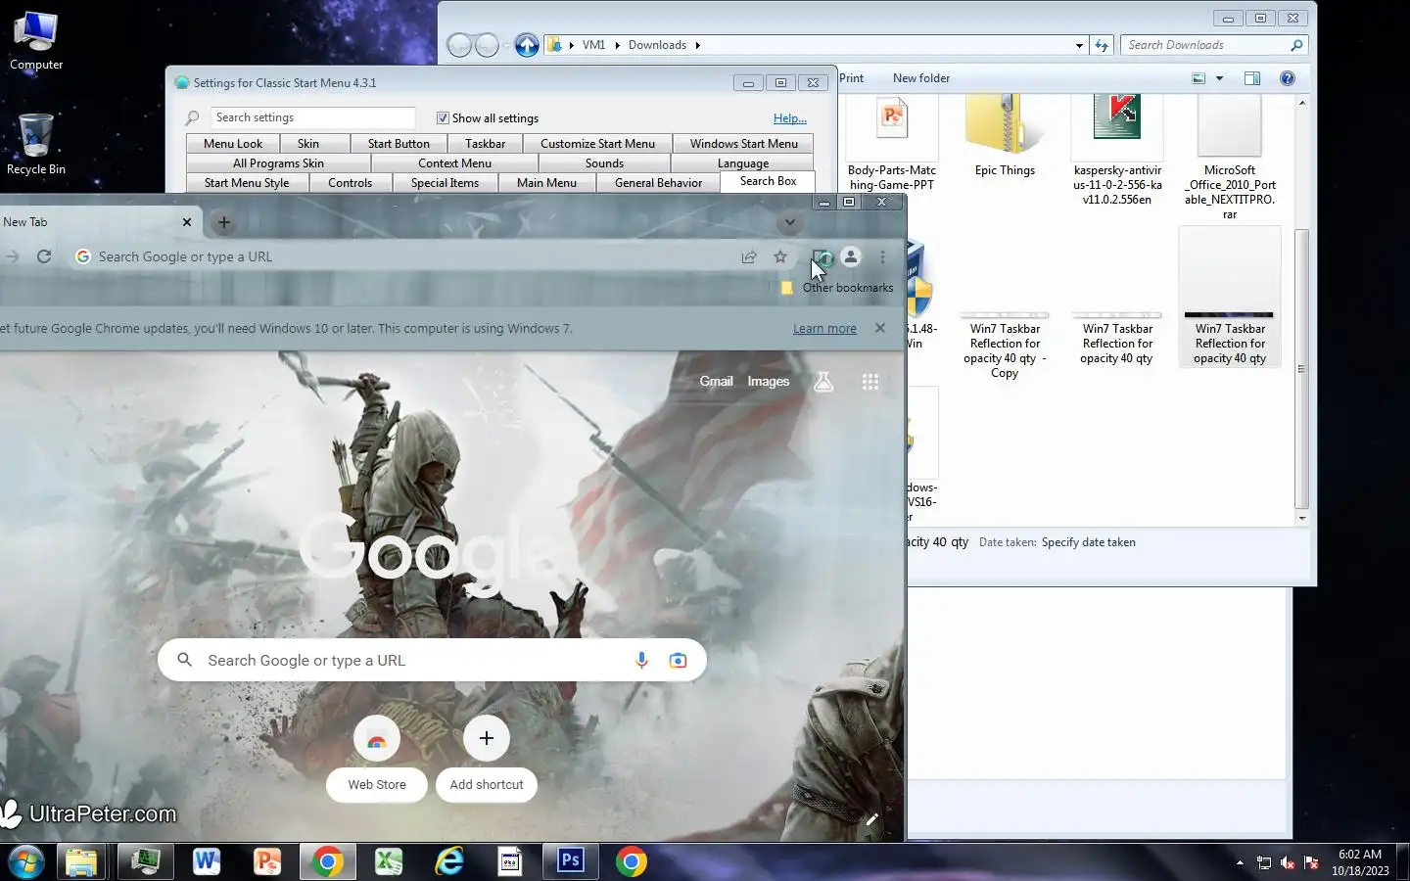Switch to Menu Look tab
The height and width of the screenshot is (881, 1410).
tap(233, 144)
